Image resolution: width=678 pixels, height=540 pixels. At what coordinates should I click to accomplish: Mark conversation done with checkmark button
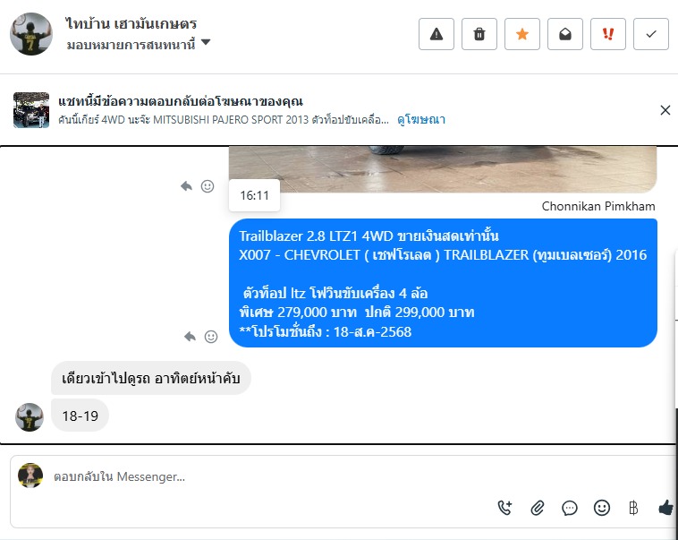point(651,34)
